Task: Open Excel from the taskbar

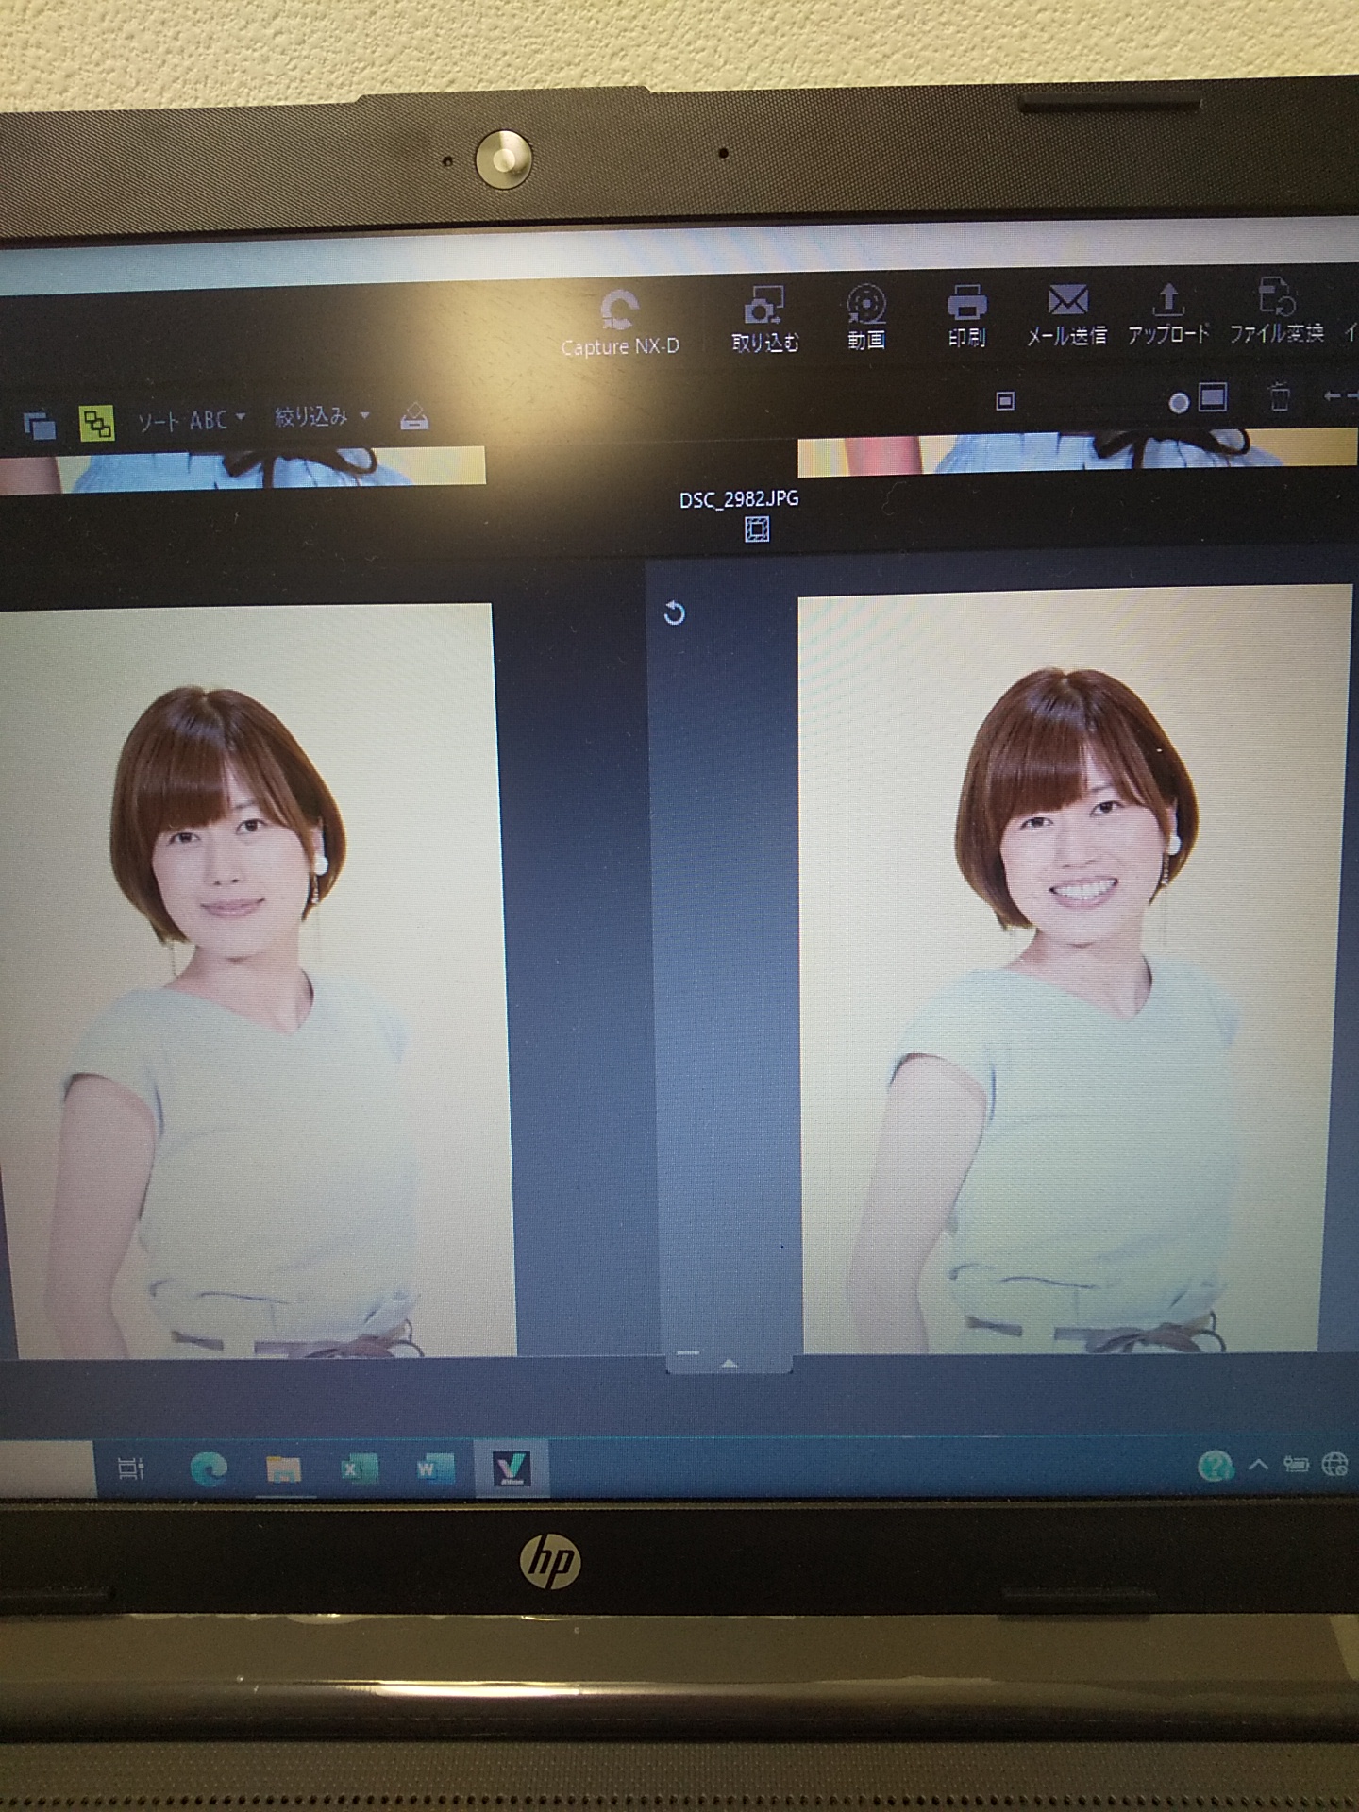Action: click(x=359, y=1468)
